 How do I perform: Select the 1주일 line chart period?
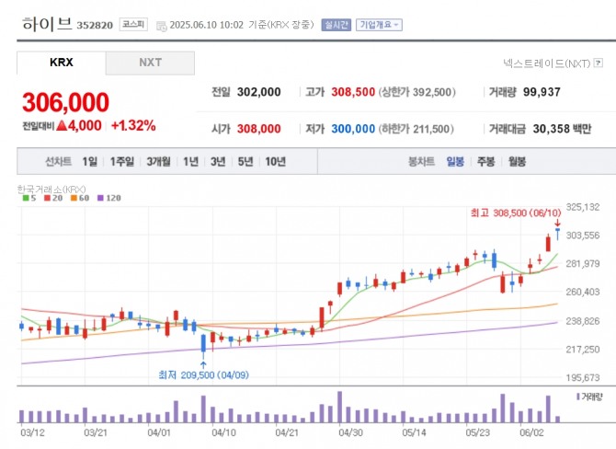coord(121,161)
